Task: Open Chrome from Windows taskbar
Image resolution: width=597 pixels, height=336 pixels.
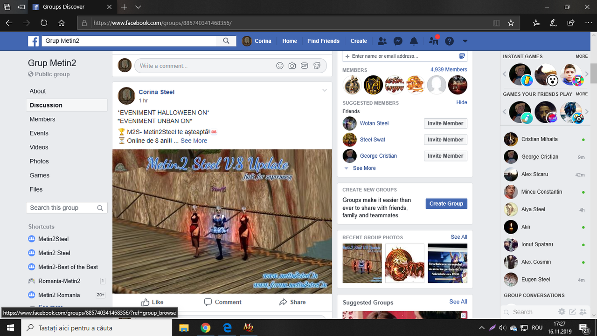Action: [206, 328]
